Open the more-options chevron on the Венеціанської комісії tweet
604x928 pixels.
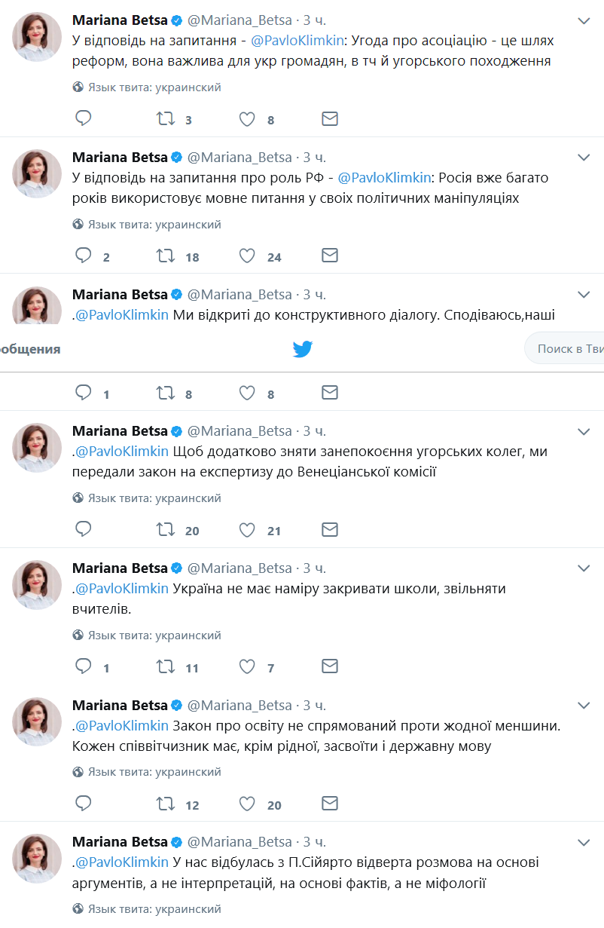tap(584, 431)
